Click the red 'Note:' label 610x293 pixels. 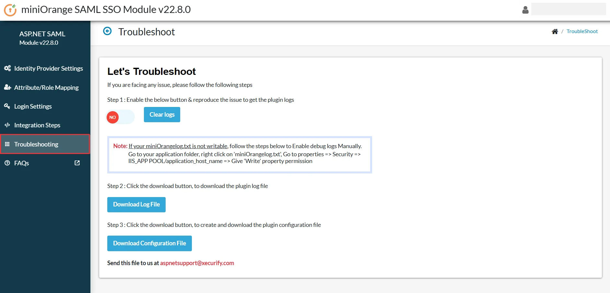click(x=120, y=146)
